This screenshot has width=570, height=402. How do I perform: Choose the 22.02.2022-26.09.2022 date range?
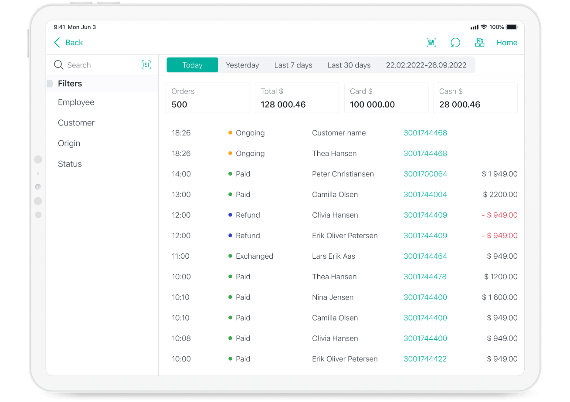click(426, 65)
